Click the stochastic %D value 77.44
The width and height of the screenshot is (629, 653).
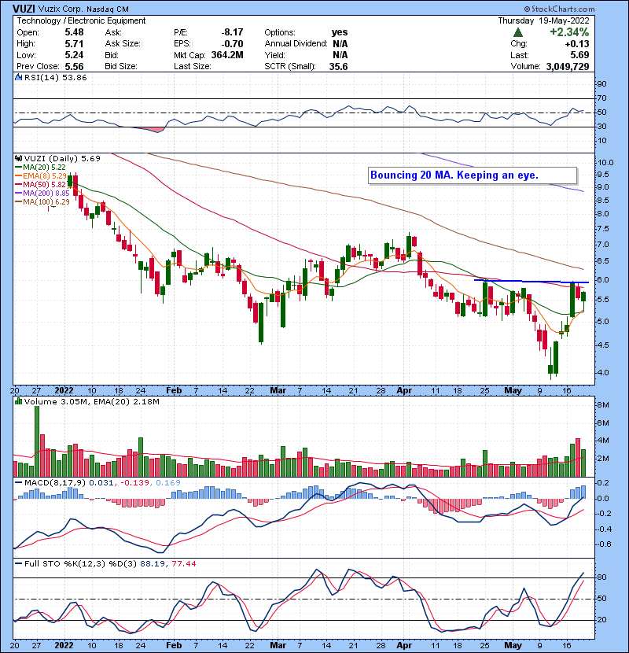coord(183,564)
